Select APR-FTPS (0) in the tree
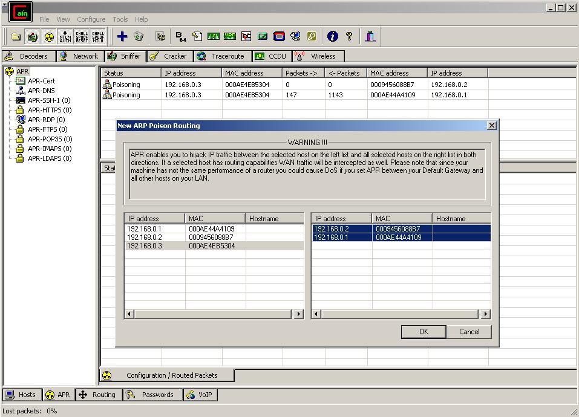 [48, 129]
